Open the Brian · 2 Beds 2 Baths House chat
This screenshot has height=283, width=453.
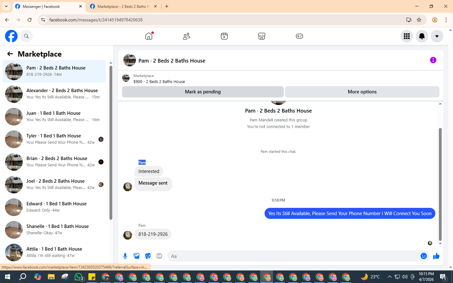click(x=54, y=162)
